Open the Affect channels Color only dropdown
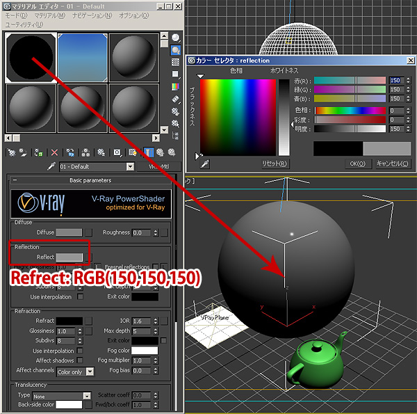 [x=75, y=372]
